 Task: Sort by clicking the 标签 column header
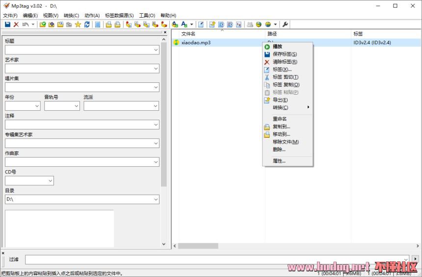(358, 34)
